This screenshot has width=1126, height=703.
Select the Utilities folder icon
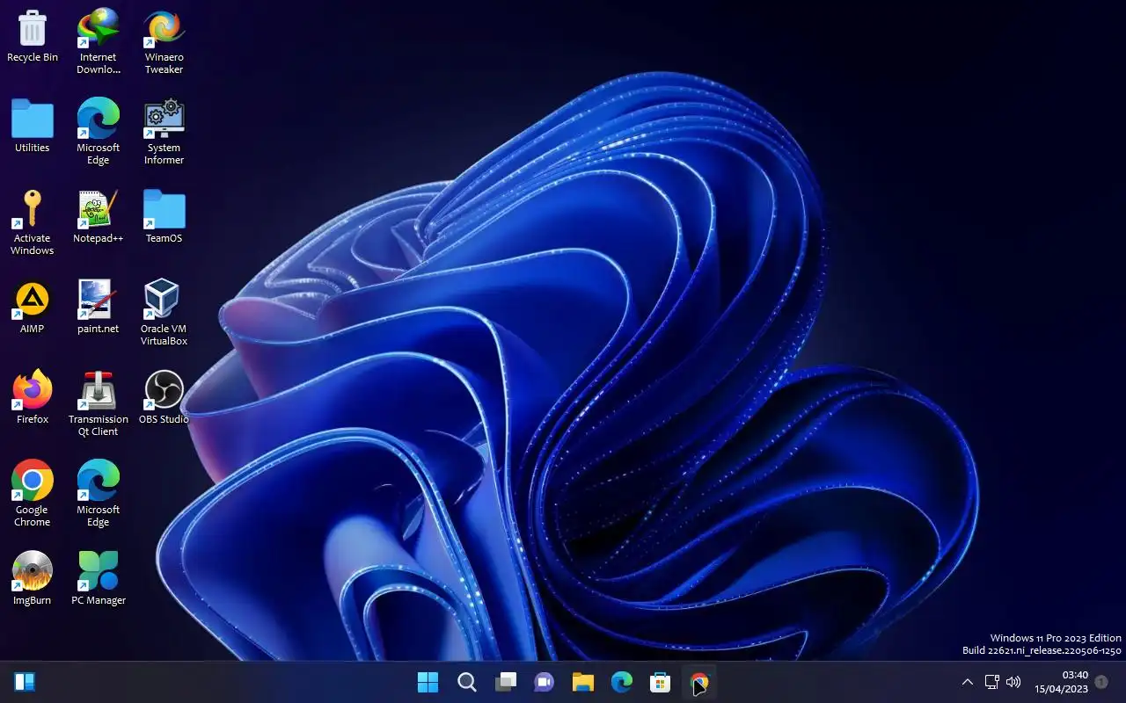click(x=33, y=126)
